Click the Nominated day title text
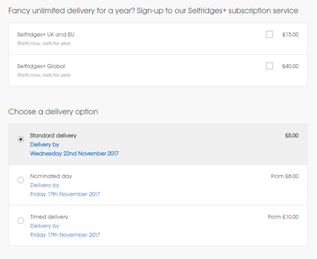317x259 pixels. tap(51, 176)
